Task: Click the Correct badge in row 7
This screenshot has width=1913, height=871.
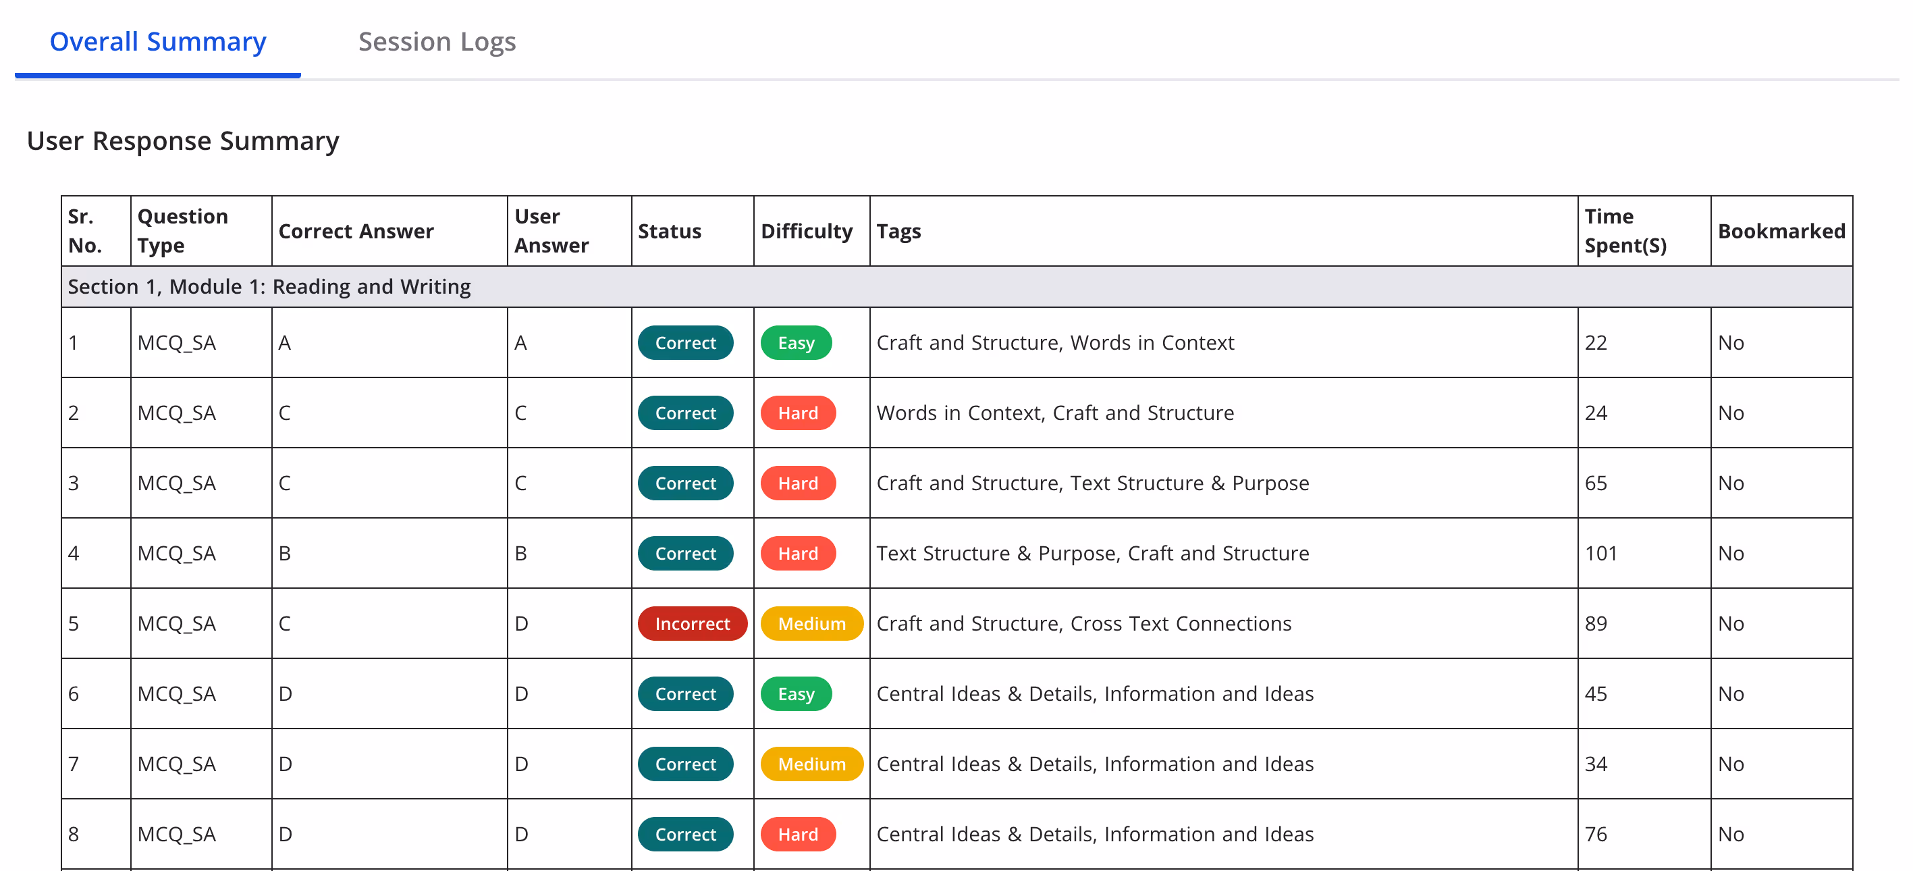Action: [685, 764]
